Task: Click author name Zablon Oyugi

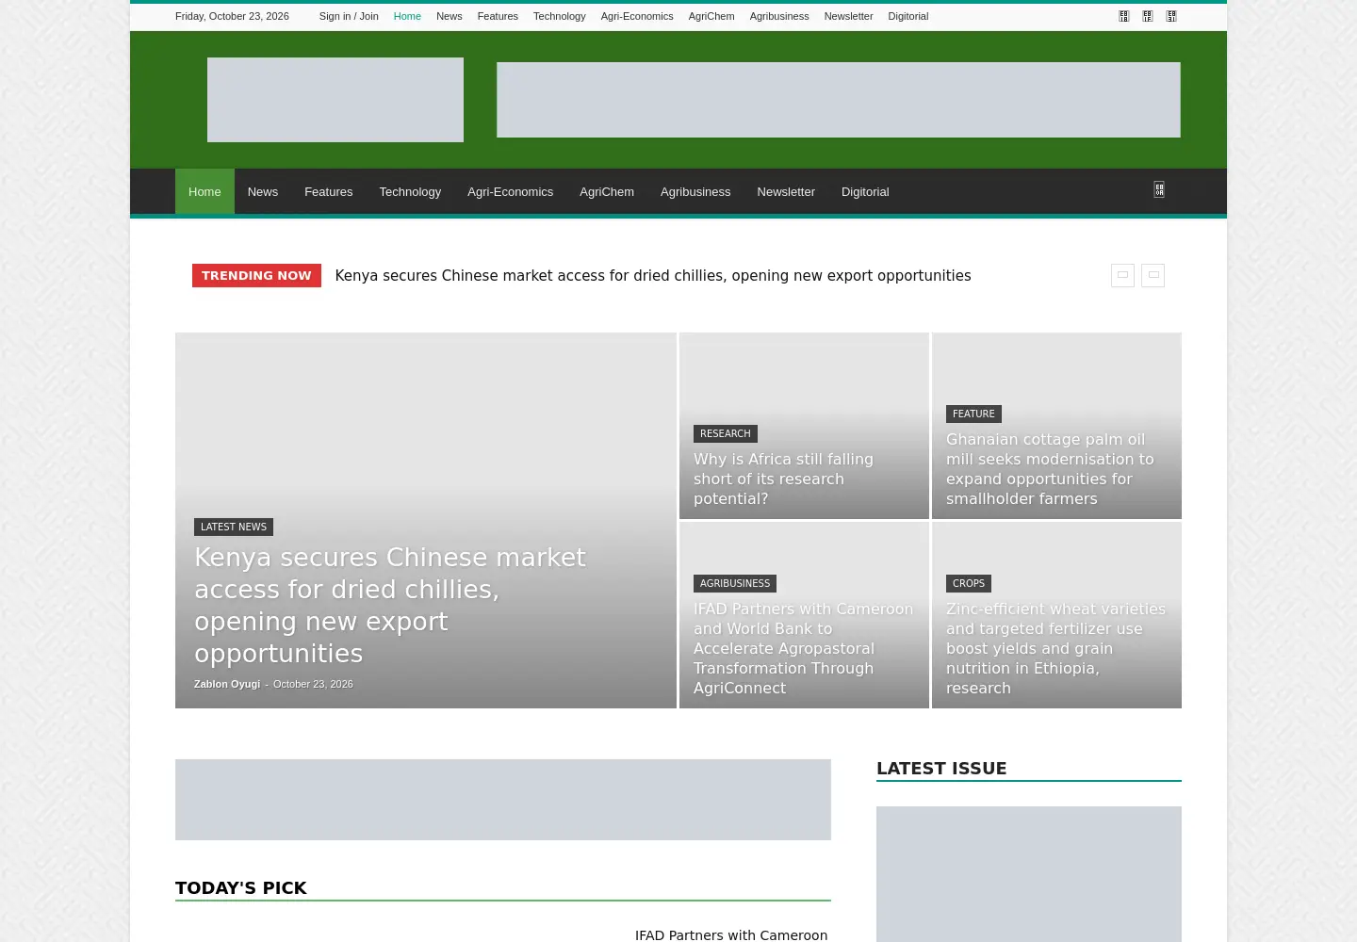Action: tap(227, 684)
